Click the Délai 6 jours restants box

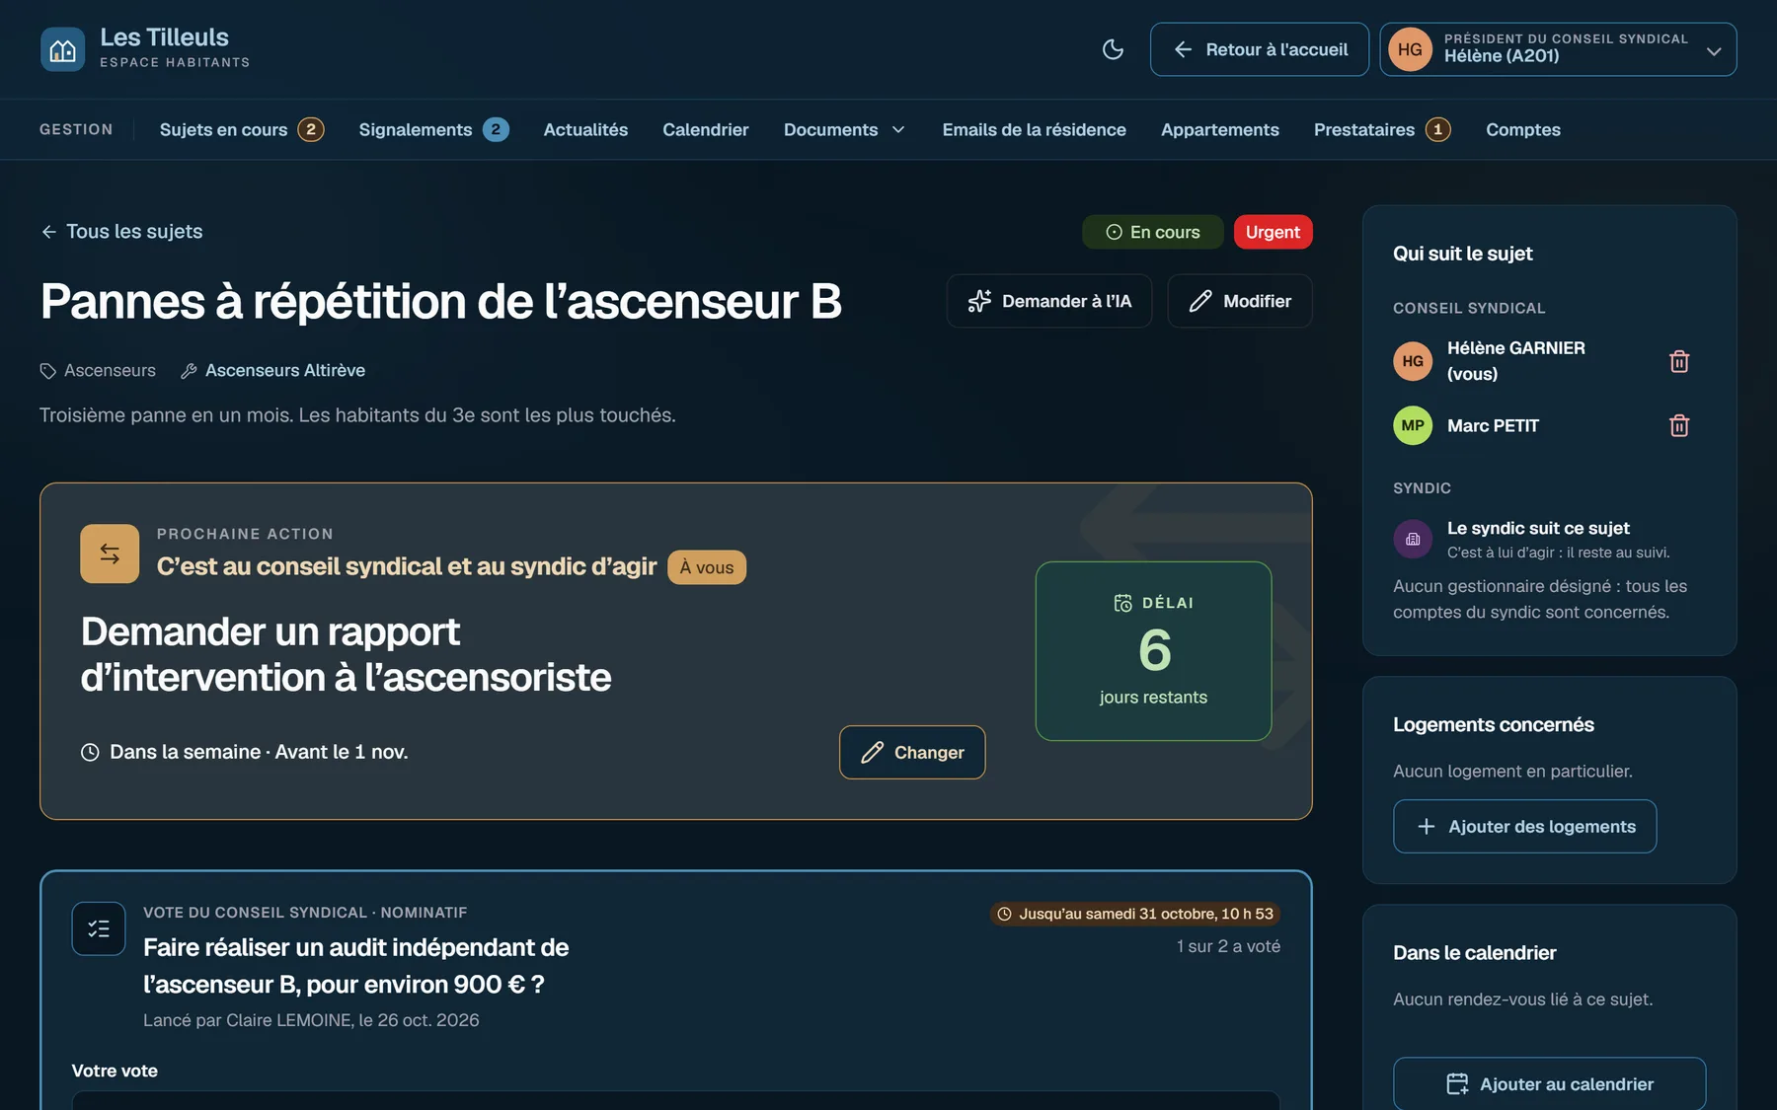[x=1153, y=651]
